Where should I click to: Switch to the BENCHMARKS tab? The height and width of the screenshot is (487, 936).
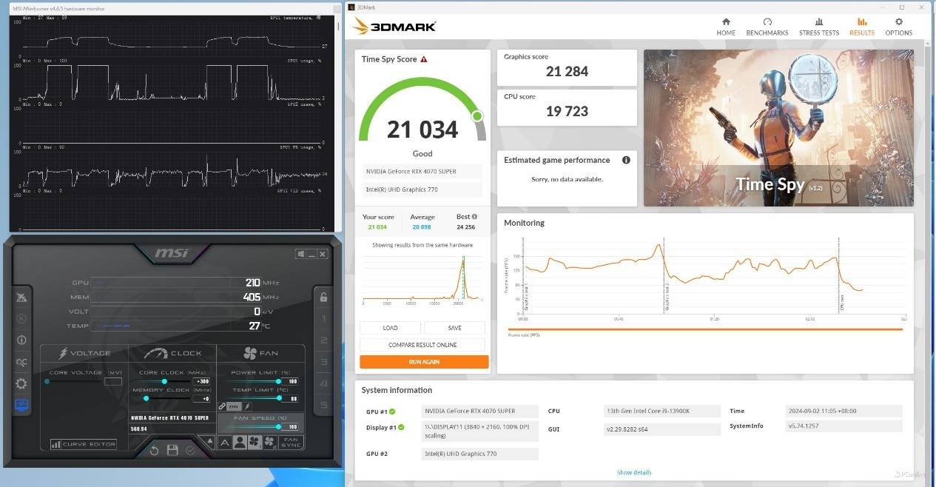tap(767, 27)
